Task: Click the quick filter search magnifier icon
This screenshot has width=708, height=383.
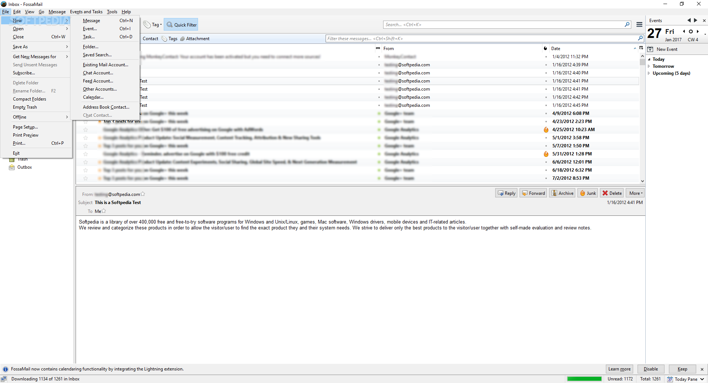Action: [x=641, y=38]
